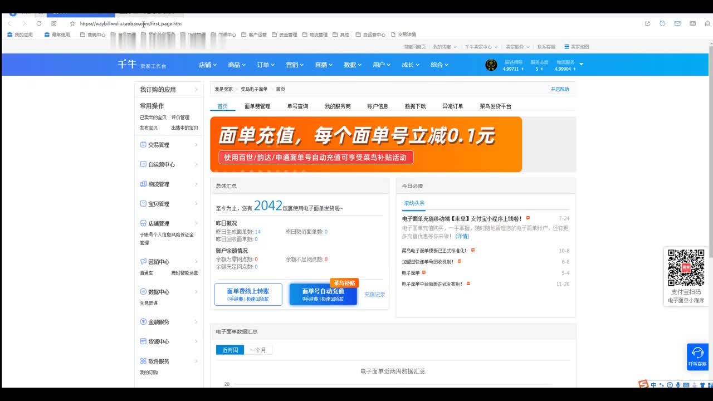The height and width of the screenshot is (401, 713).
Task: Open the 开店帮助 link
Action: 560,89
